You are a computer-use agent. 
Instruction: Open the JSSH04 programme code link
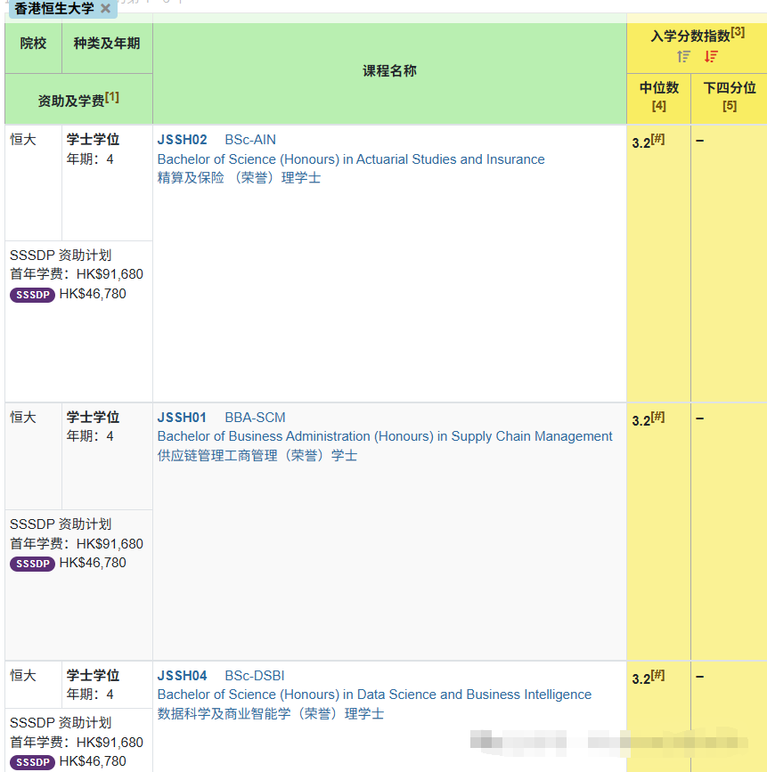point(183,676)
